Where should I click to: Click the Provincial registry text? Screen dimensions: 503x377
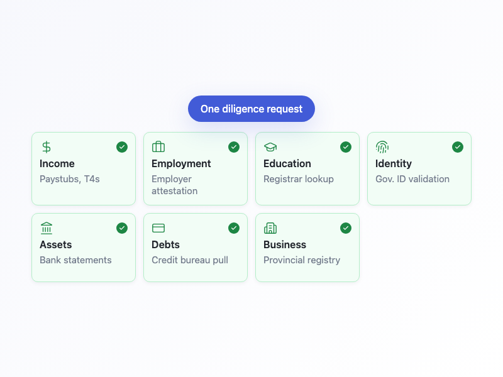pyautogui.click(x=302, y=260)
